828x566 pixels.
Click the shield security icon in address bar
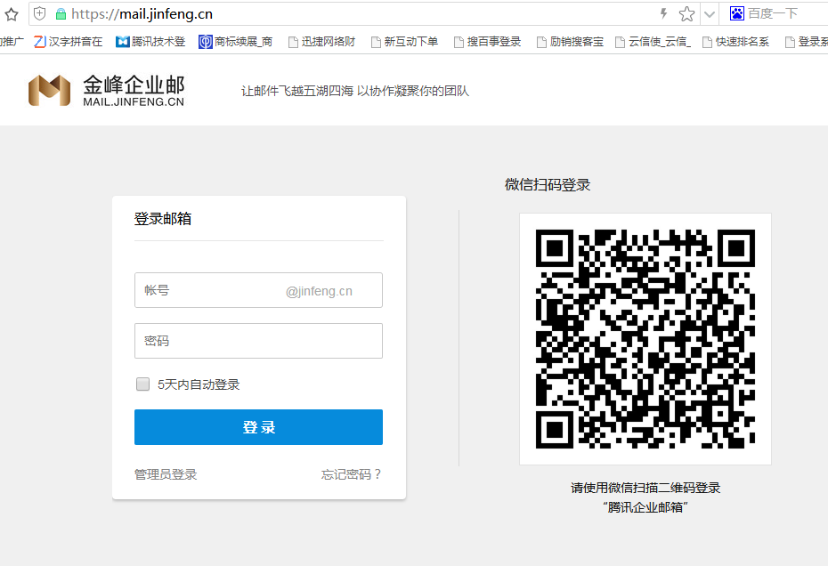40,14
